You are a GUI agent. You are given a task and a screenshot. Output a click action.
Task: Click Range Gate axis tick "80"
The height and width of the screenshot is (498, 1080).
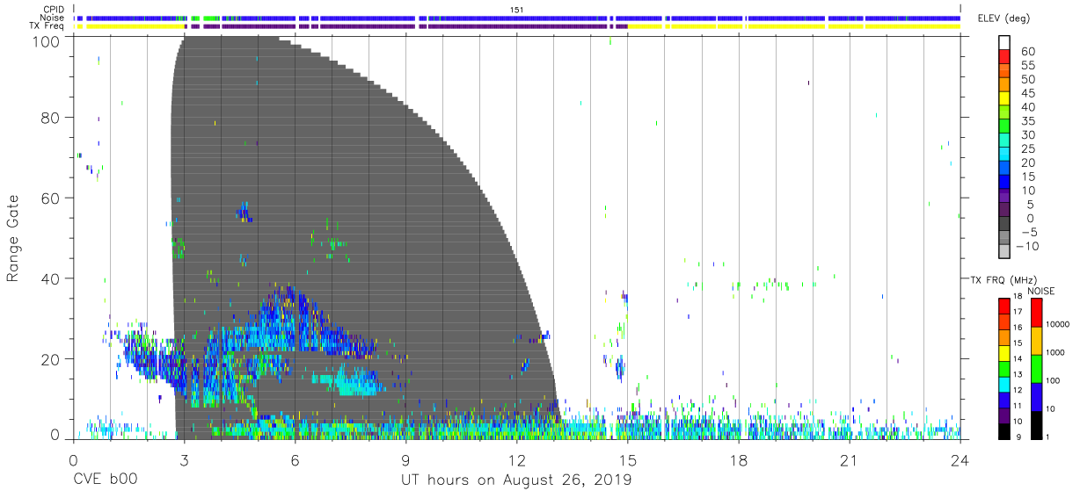(x=51, y=118)
